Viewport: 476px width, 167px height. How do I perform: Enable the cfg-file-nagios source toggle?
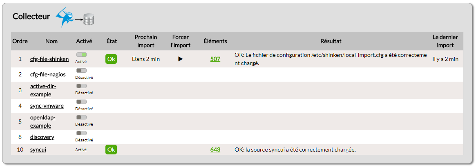pyautogui.click(x=81, y=71)
